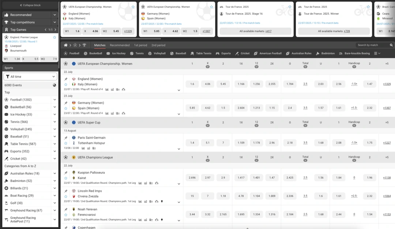Expand the Recommended section

click(x=54, y=15)
